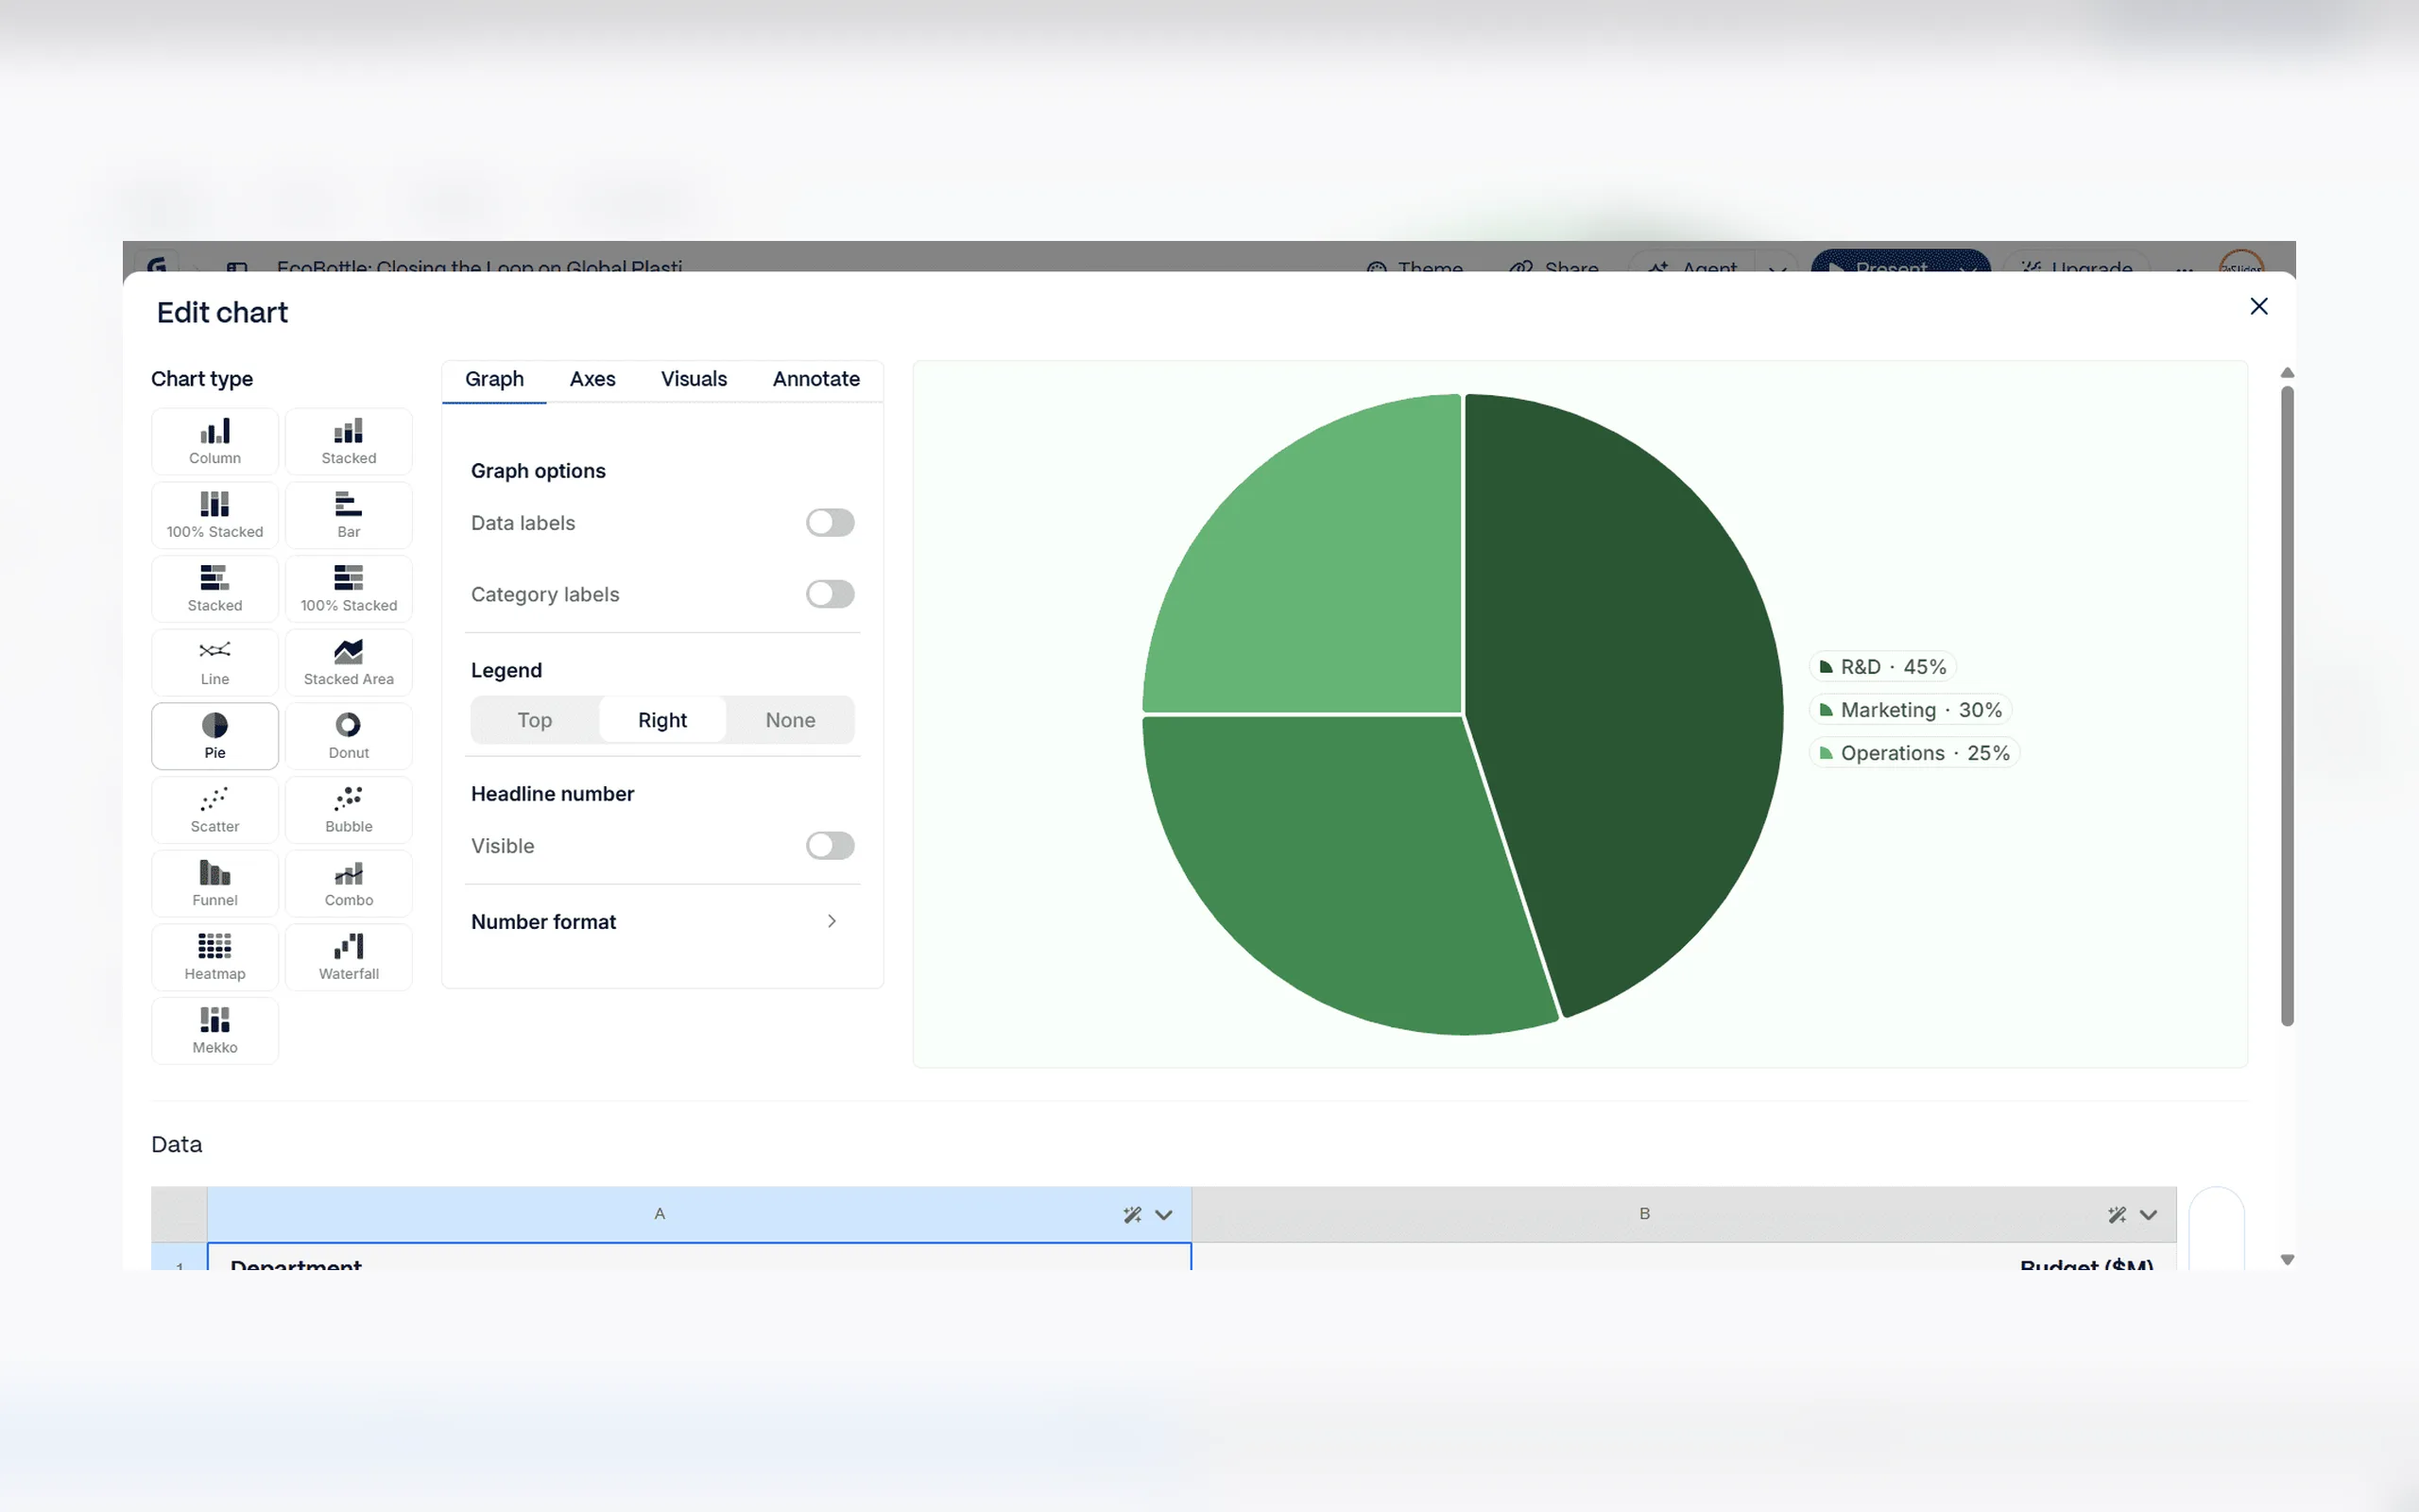The image size is (2419, 1512).
Task: Set legend position to Top
Action: tap(535, 720)
